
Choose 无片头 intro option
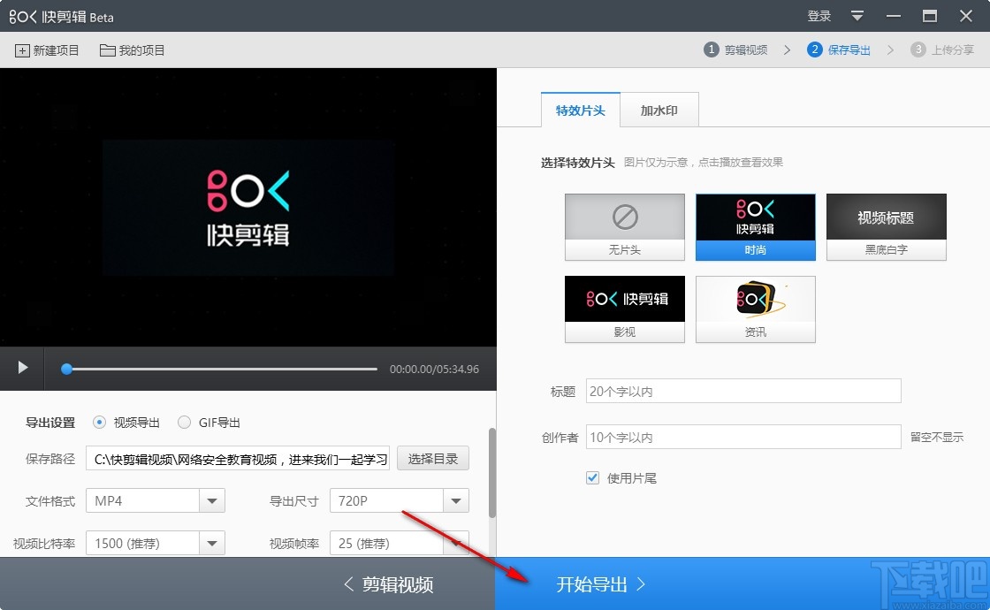(x=624, y=227)
